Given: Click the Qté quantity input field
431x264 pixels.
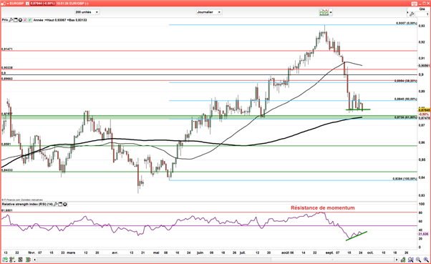Looking at the screenshot, I should (x=422, y=14).
